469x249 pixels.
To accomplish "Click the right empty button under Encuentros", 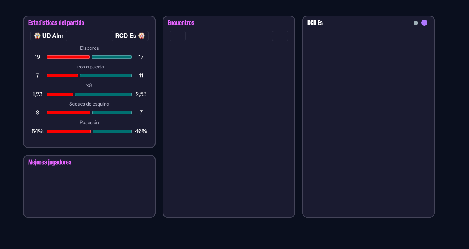I will pos(280,36).
